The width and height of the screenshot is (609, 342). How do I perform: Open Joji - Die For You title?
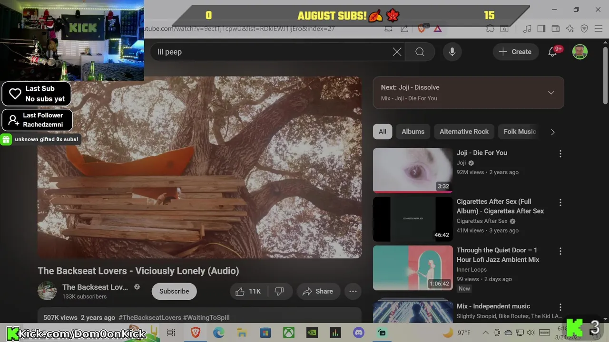pos(481,152)
